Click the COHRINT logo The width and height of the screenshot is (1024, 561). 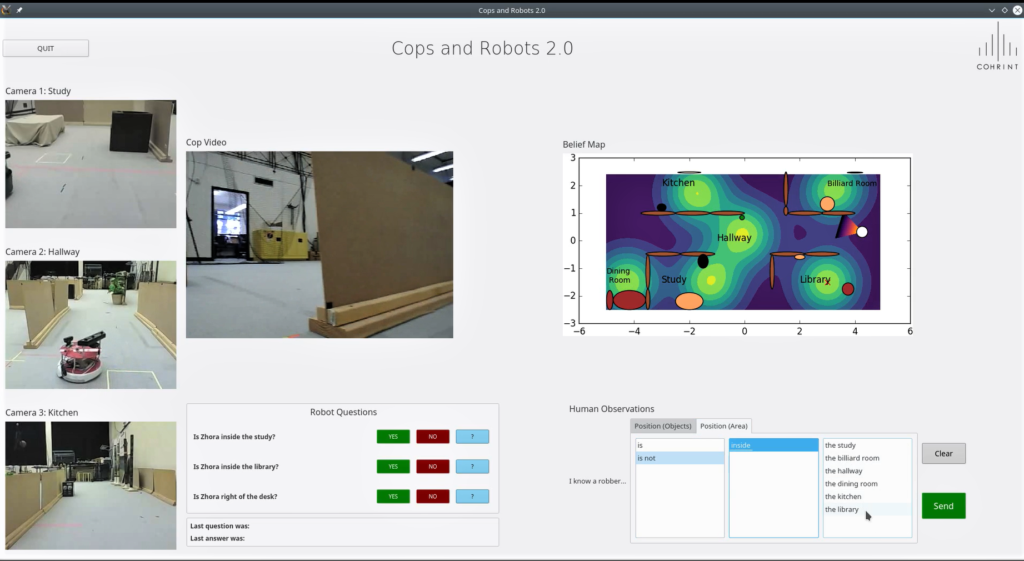tap(997, 47)
